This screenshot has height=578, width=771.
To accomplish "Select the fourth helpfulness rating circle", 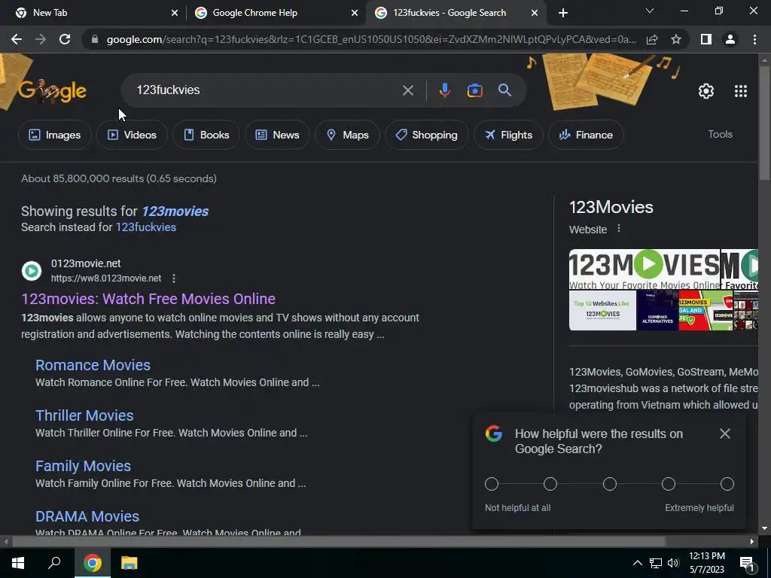I will (x=669, y=484).
